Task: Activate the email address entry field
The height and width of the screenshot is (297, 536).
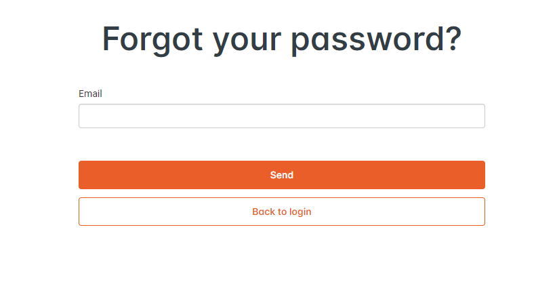Action: tap(281, 116)
